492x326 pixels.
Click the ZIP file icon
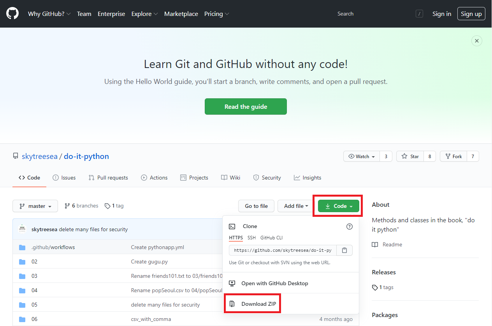tap(232, 304)
